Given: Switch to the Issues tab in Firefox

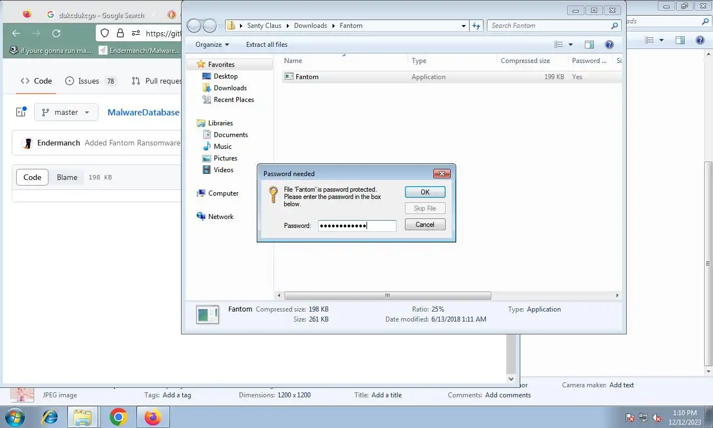Looking at the screenshot, I should [x=90, y=81].
